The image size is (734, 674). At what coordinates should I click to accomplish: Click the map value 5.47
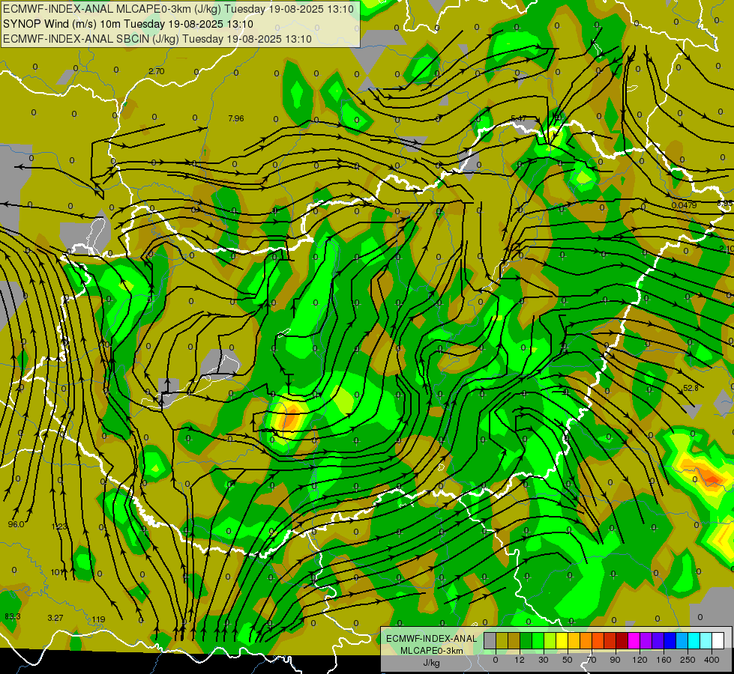(519, 118)
